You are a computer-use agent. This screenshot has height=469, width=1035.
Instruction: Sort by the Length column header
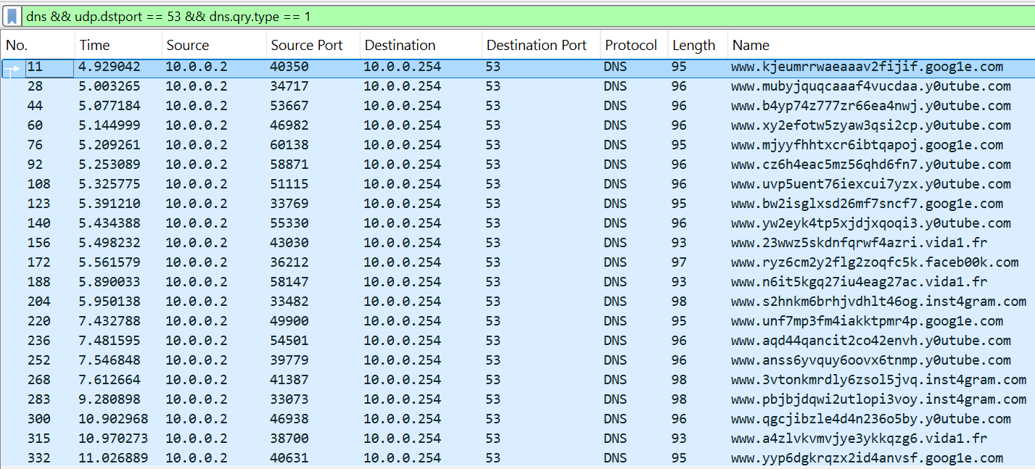click(697, 45)
